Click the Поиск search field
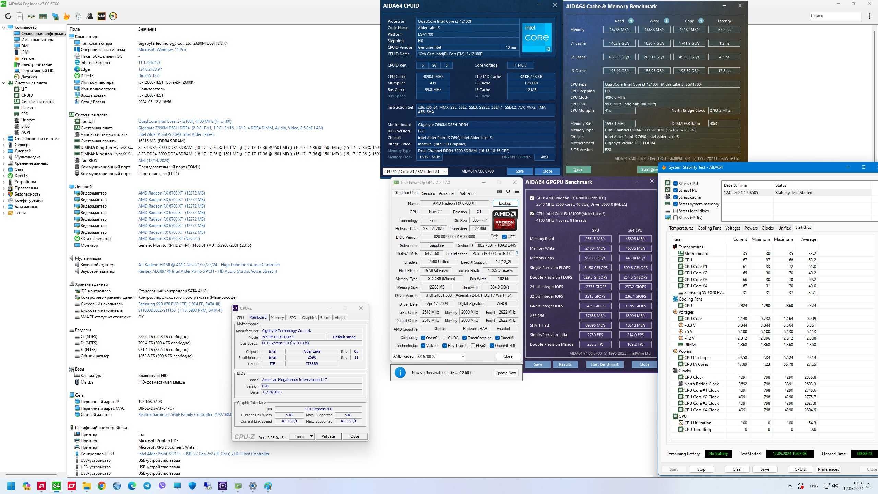 point(835,16)
